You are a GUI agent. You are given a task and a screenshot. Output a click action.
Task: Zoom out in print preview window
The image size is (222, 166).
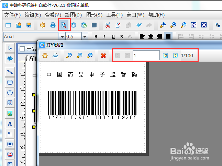(69, 56)
